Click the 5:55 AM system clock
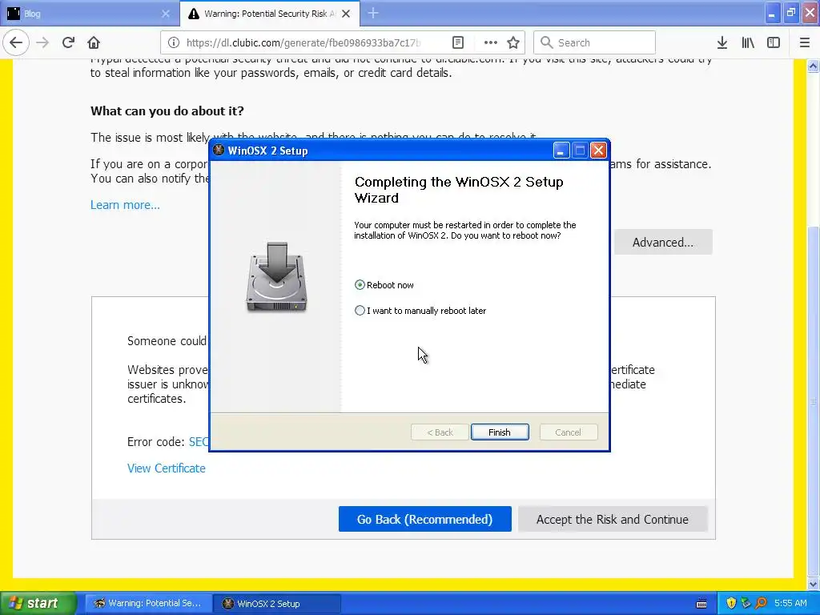The height and width of the screenshot is (615, 820). coord(790,603)
